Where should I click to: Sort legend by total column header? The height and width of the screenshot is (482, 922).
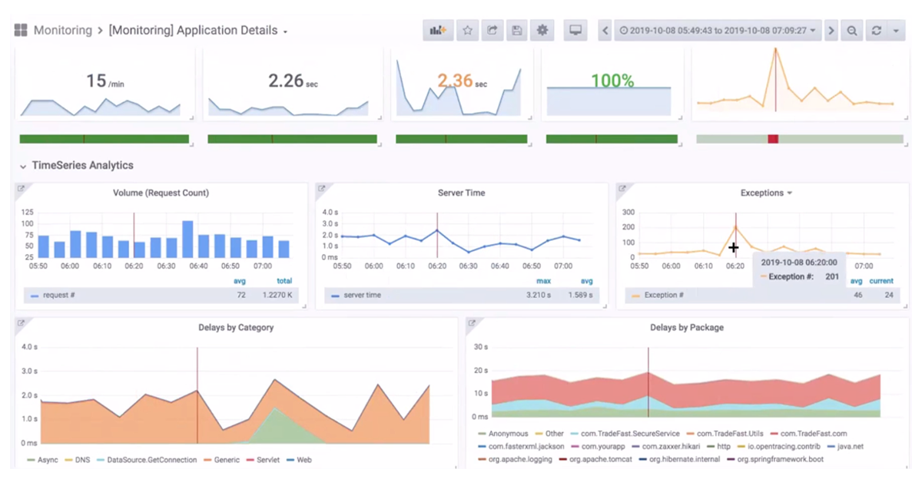pyautogui.click(x=284, y=281)
